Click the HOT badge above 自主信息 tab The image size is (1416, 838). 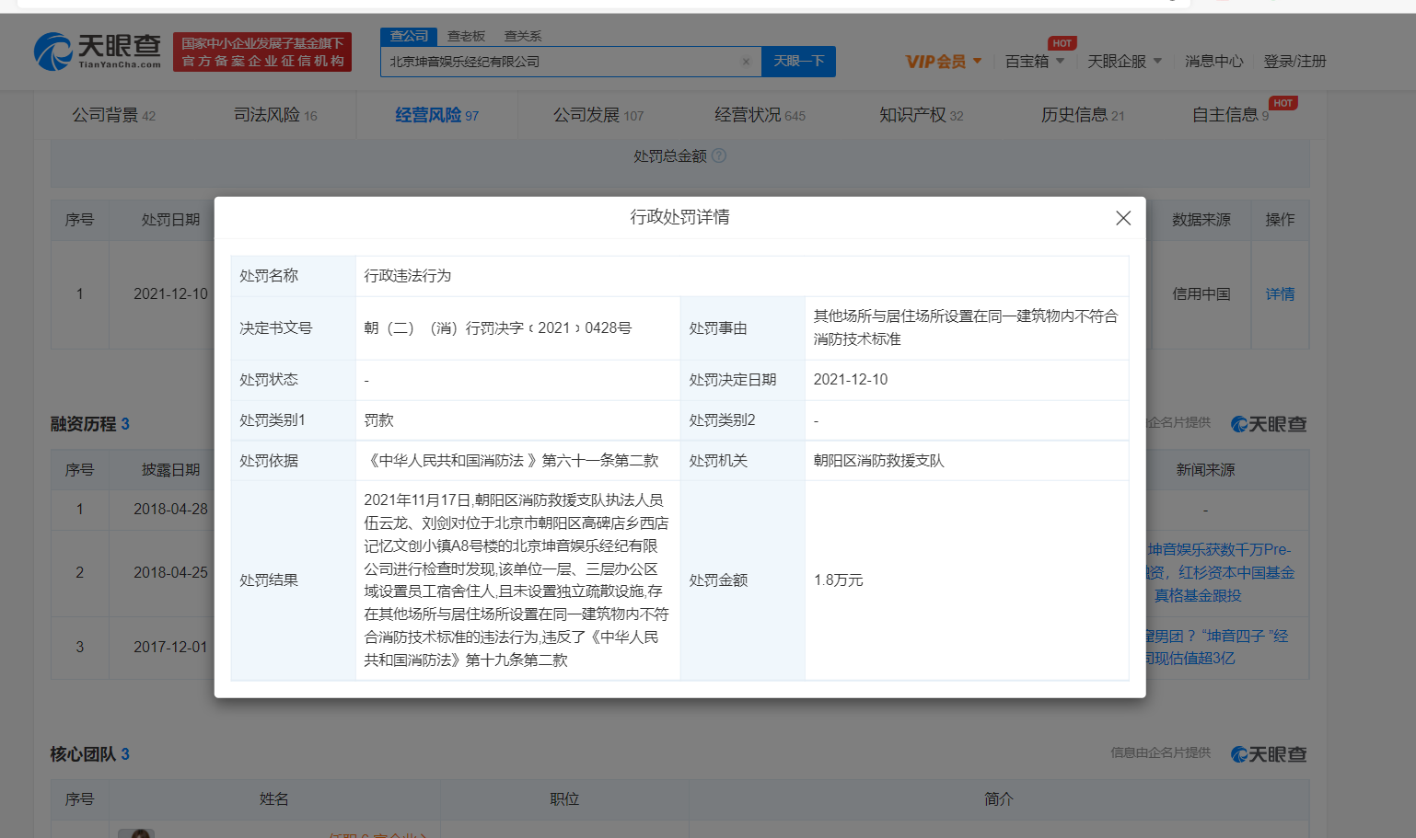(x=1285, y=102)
